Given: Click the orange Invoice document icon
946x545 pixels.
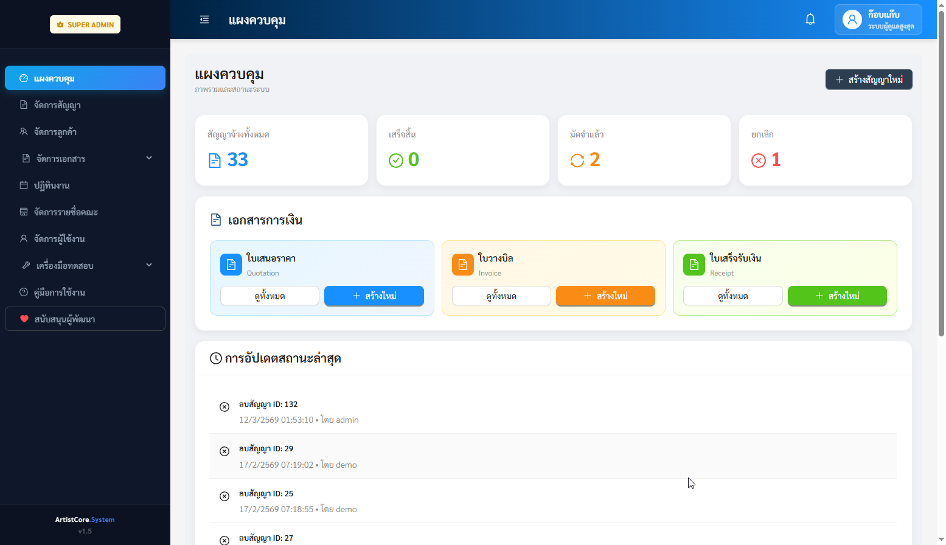Looking at the screenshot, I should click(x=462, y=265).
